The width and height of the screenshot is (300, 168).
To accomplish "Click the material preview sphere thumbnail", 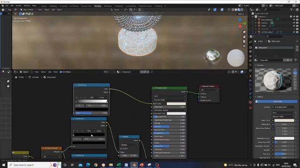I will pos(273,80).
